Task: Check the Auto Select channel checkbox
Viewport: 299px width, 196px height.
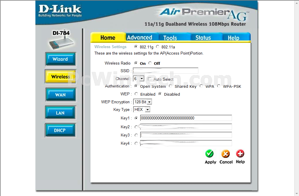Action: 149,79
